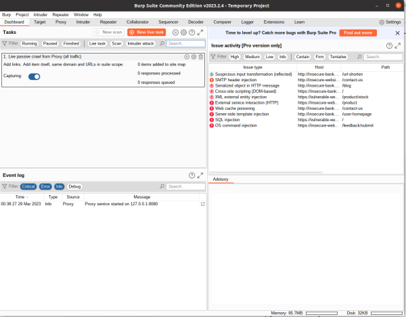The height and width of the screenshot is (317, 406).
Task: Select the Server-side template injection issue row
Action: [306, 114]
